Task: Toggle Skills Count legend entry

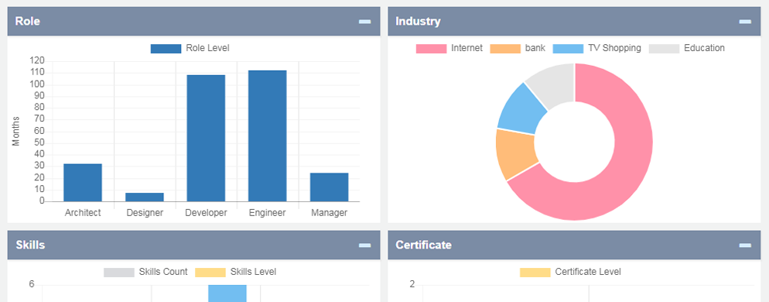Action: 145,272
